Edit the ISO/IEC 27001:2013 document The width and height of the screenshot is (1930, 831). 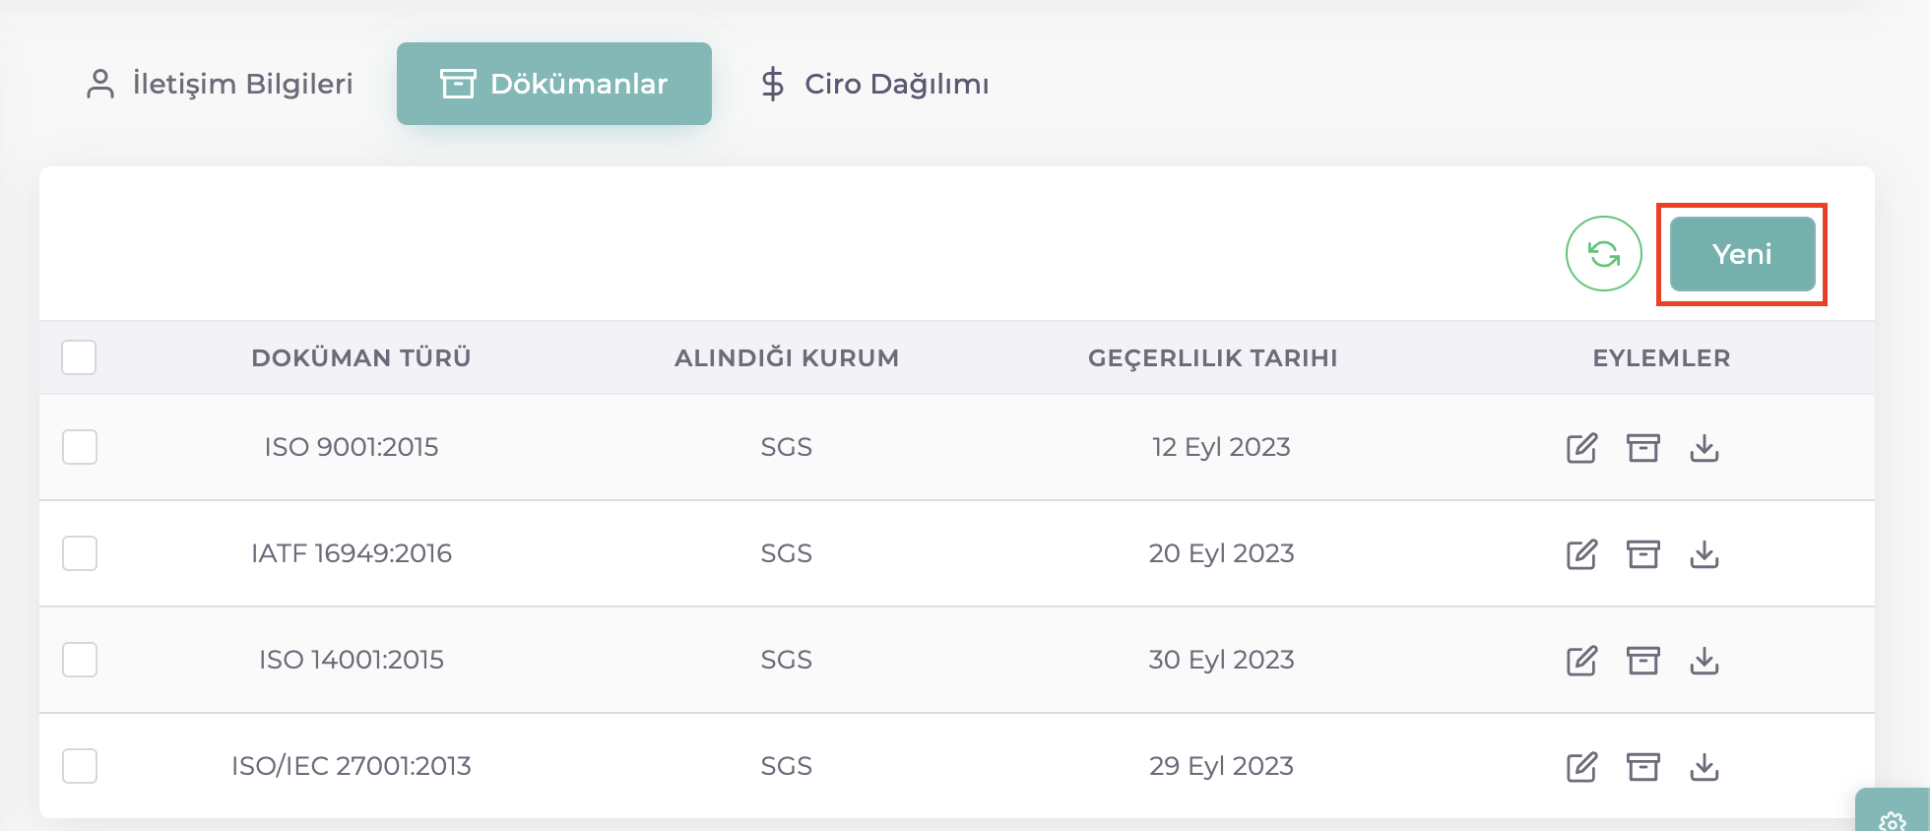1581,767
